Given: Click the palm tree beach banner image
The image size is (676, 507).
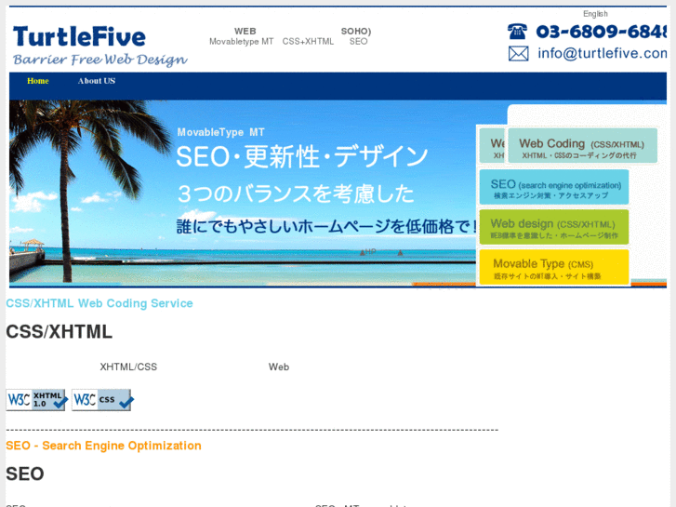Looking at the screenshot, I should tap(242, 193).
